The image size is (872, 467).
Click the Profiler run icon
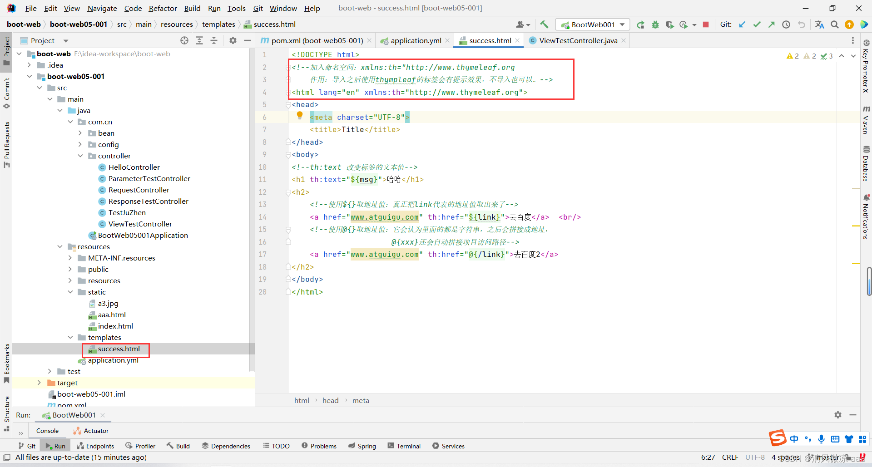pos(684,25)
